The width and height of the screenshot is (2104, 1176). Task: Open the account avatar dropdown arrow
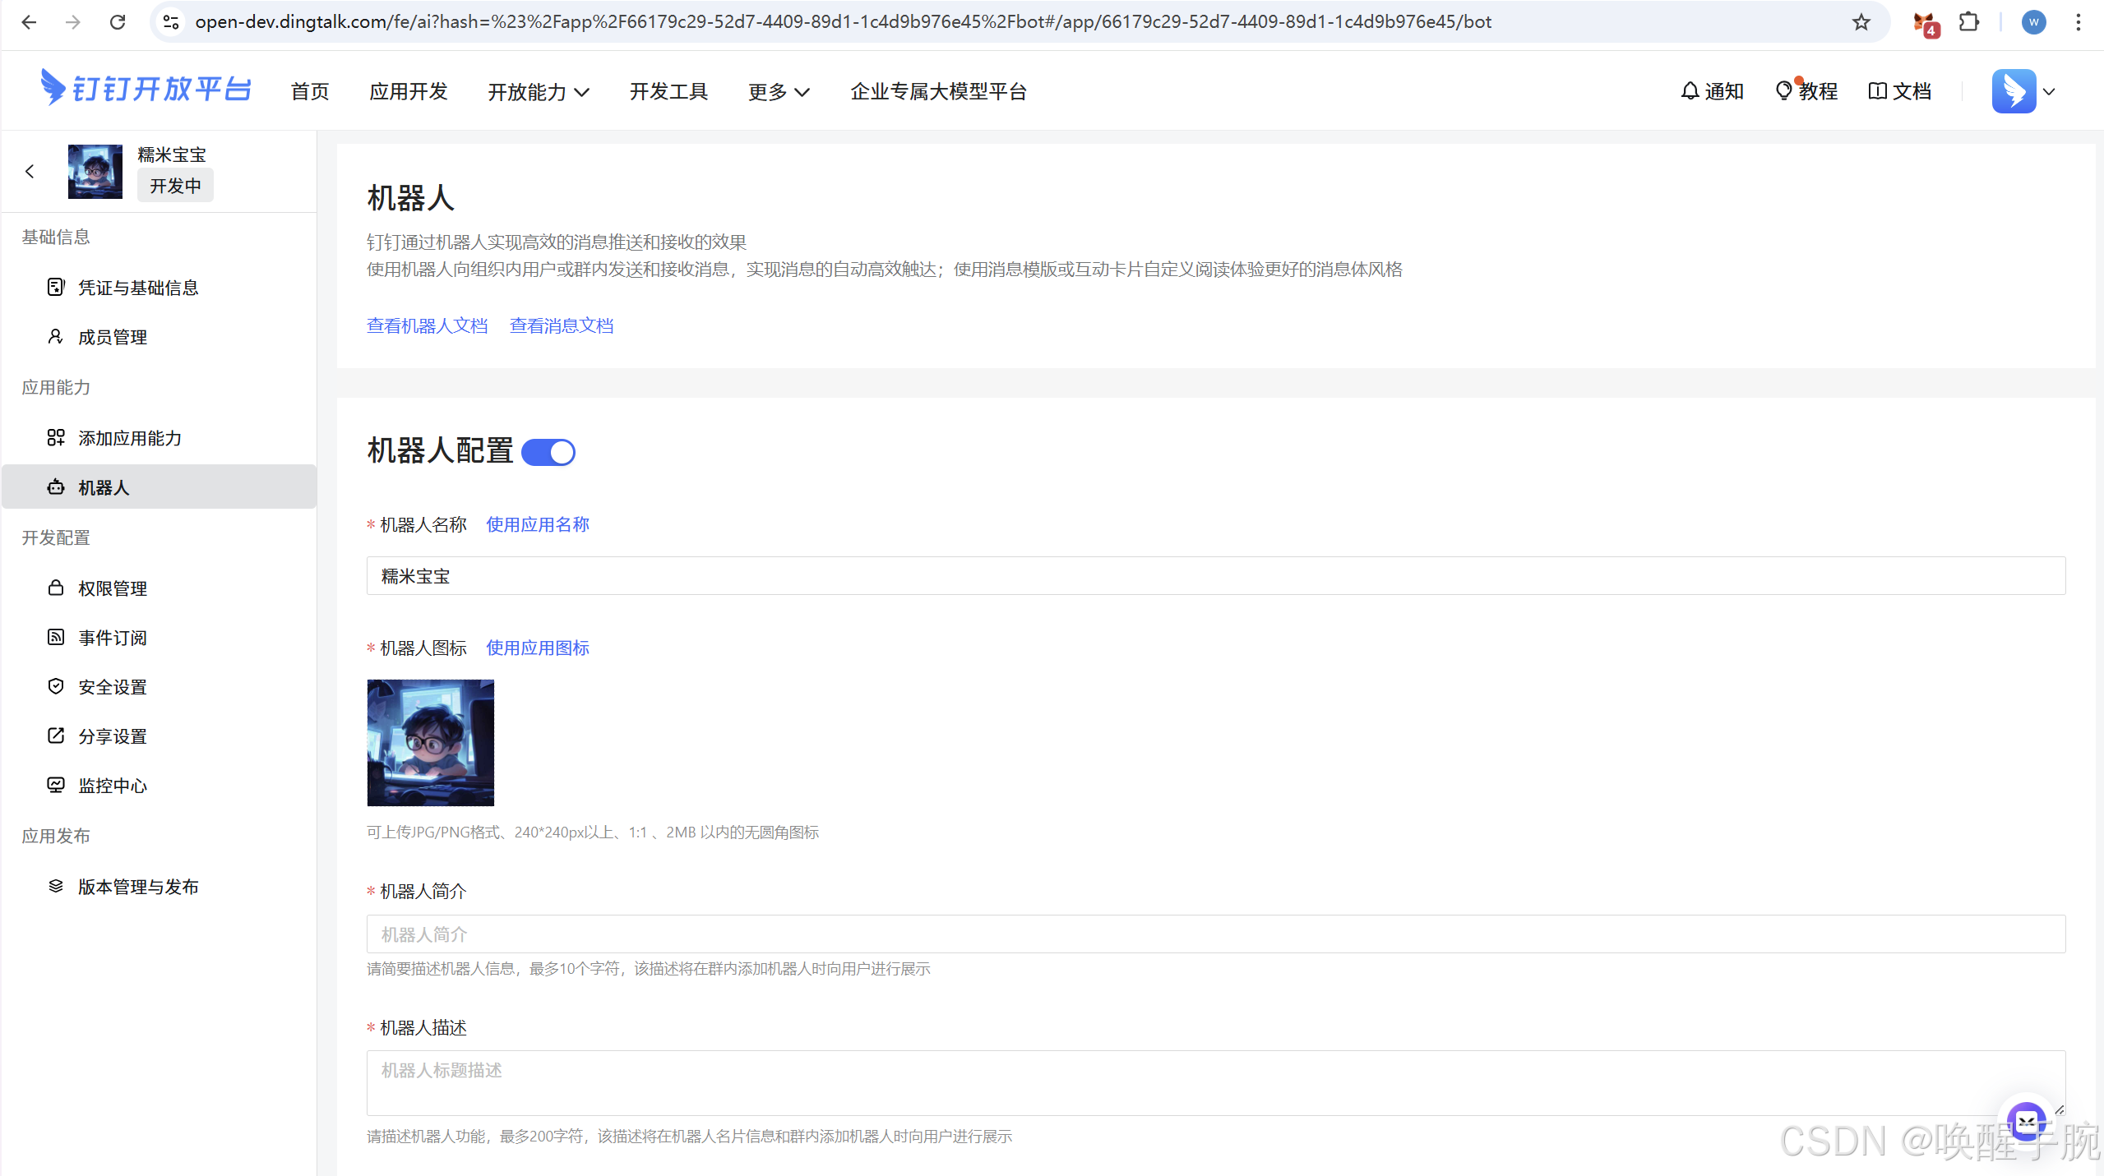[2049, 92]
